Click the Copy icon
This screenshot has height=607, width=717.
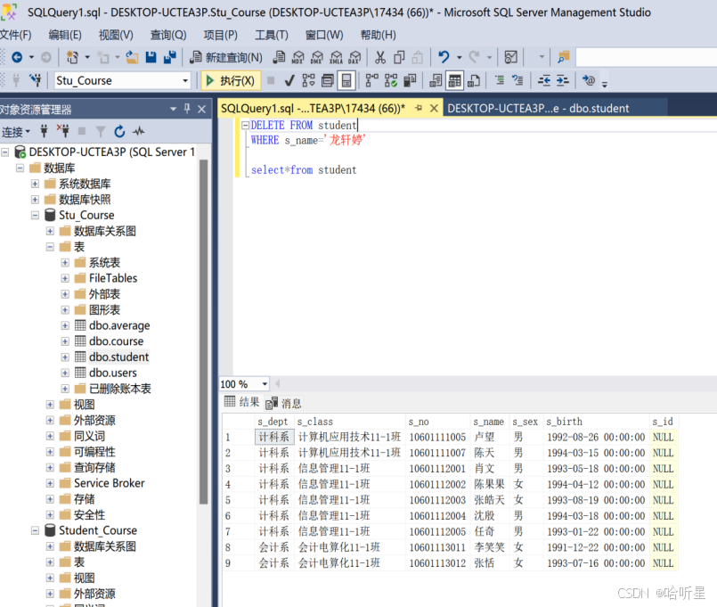click(x=399, y=57)
